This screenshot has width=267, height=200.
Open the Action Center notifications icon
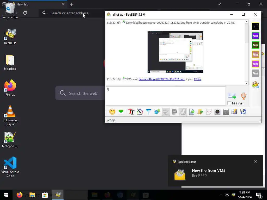pos(259,195)
